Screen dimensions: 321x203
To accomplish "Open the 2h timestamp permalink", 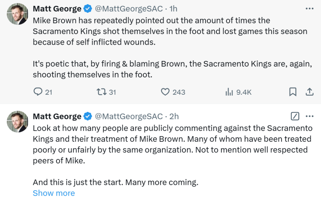I will 174,116.
